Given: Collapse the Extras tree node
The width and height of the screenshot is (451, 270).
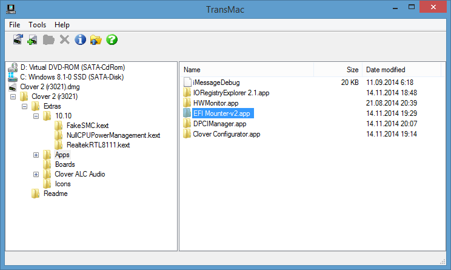Looking at the screenshot, I should (x=24, y=107).
